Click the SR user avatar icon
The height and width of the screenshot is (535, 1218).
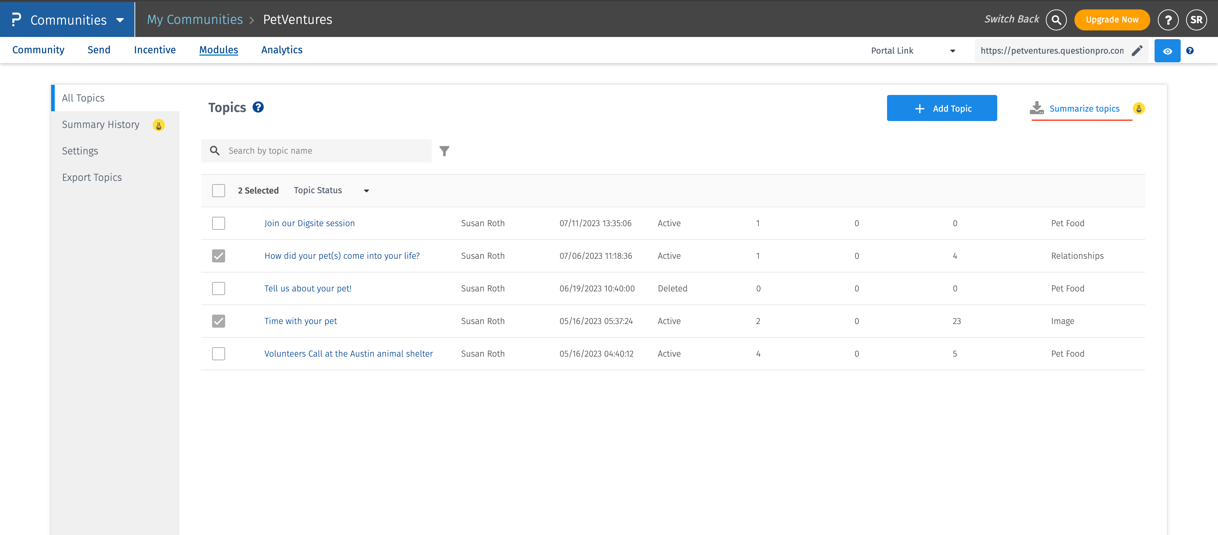[1196, 20]
